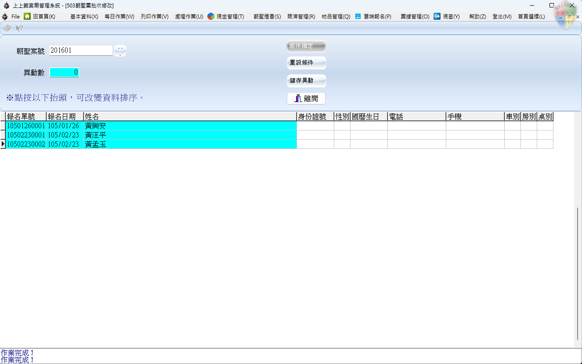This screenshot has width=582, height=364.
Task: Select the 黃與安 name cell
Action: coord(190,126)
